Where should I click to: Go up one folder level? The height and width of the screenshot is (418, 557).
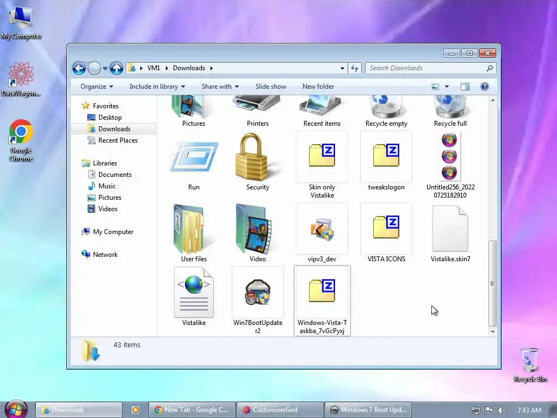click(x=116, y=68)
